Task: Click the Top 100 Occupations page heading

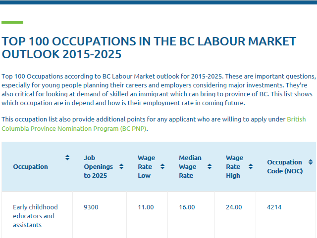Action: pos(149,48)
